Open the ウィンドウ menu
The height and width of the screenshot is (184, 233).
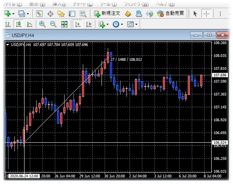[x=136, y=4]
